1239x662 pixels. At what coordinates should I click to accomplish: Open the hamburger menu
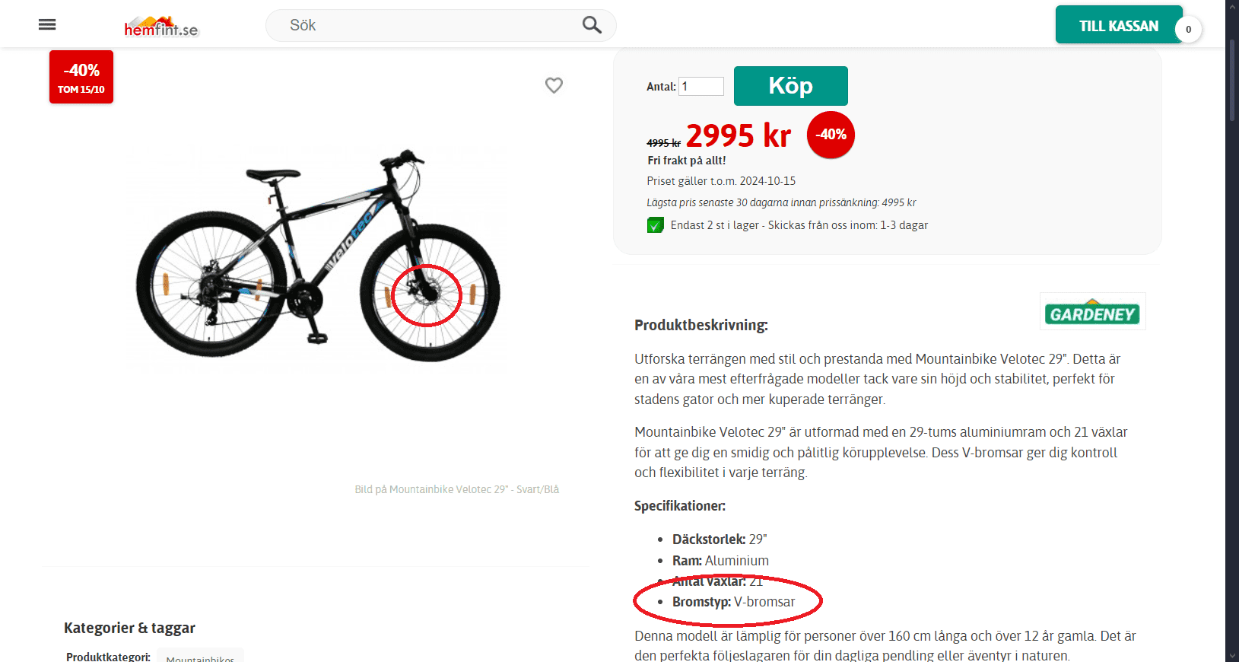pyautogui.click(x=47, y=24)
